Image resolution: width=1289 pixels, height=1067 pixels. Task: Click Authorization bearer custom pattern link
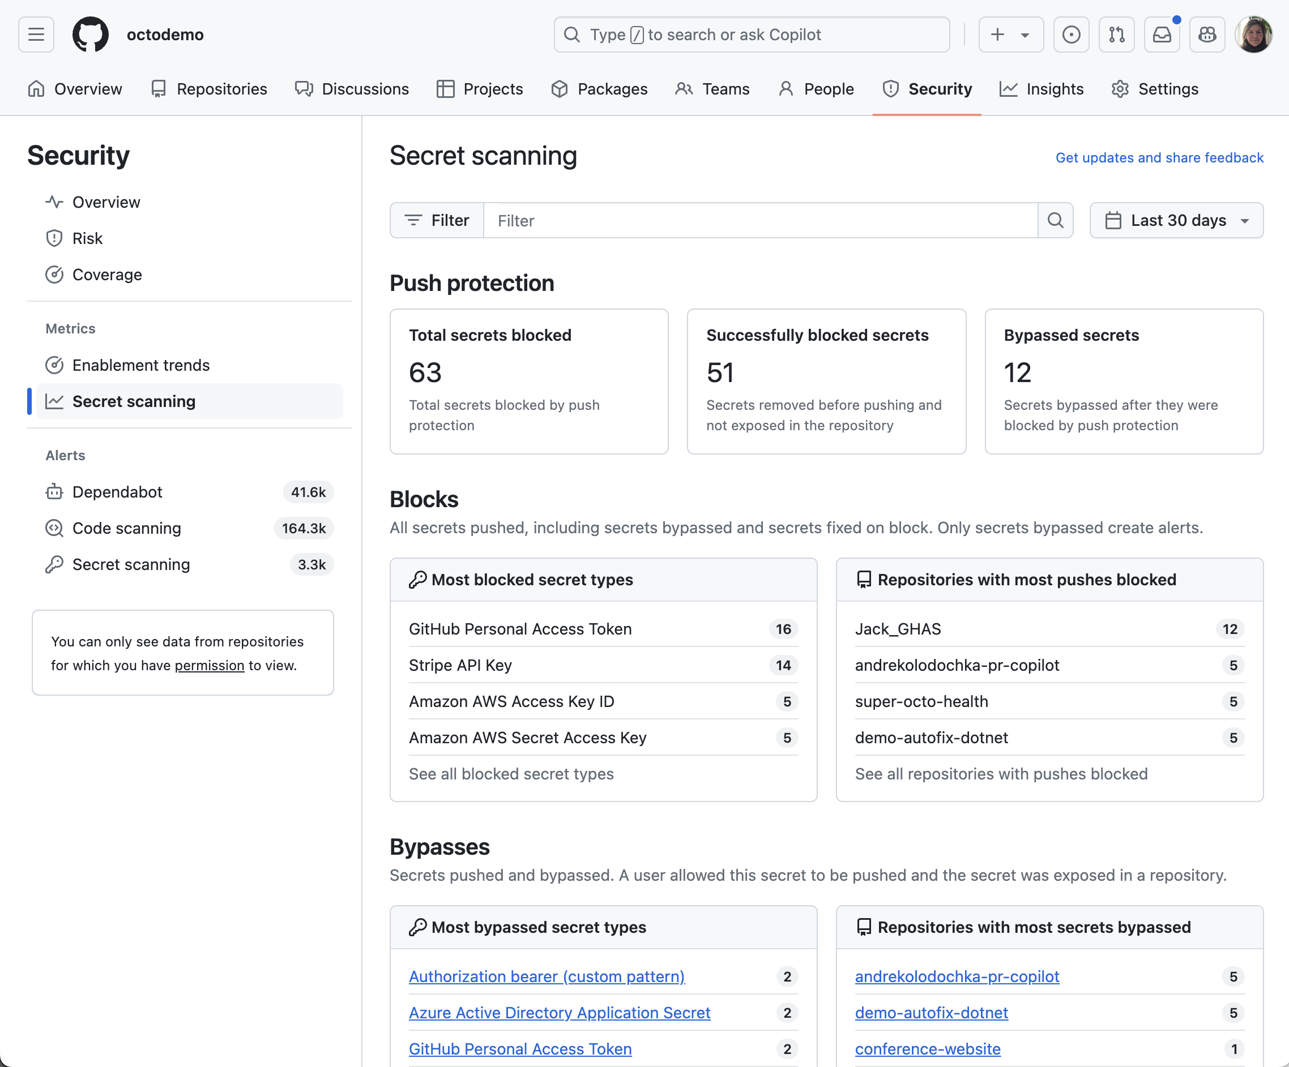[x=546, y=976]
